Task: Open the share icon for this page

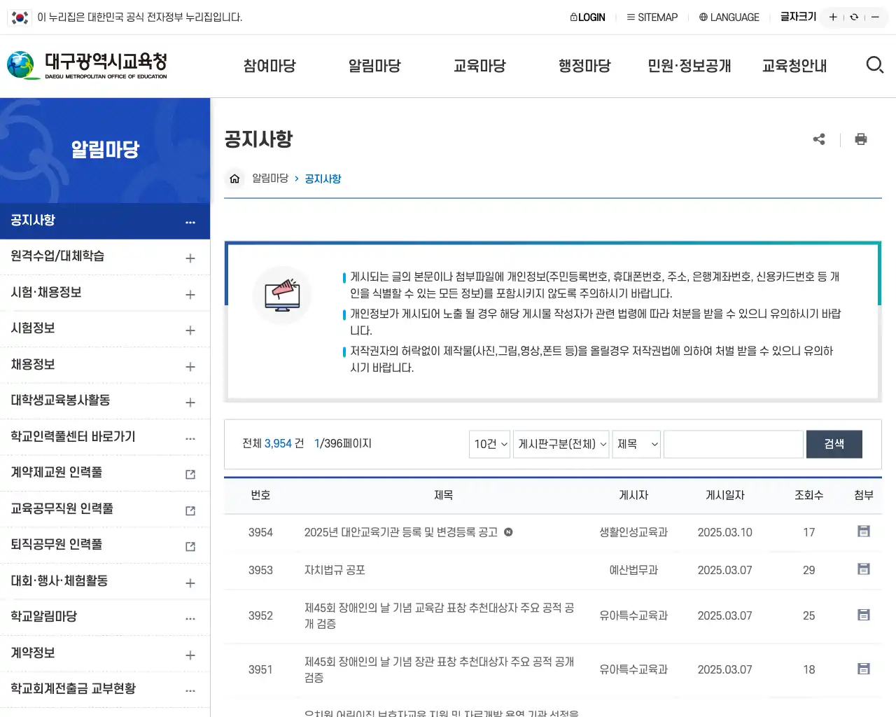Action: point(819,139)
